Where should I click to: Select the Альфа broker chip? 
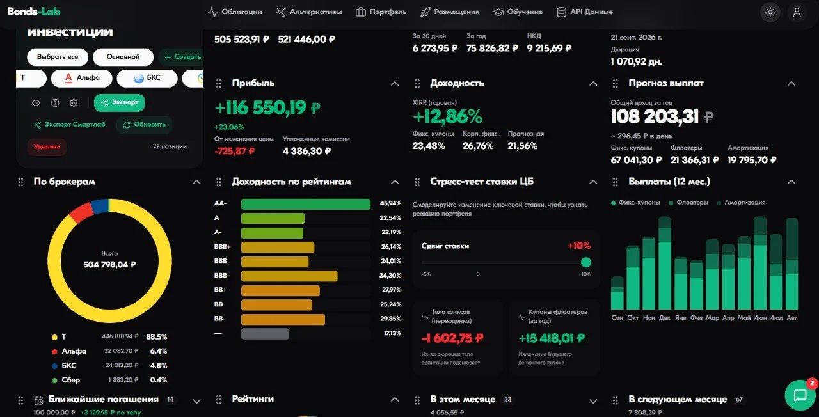(x=81, y=78)
